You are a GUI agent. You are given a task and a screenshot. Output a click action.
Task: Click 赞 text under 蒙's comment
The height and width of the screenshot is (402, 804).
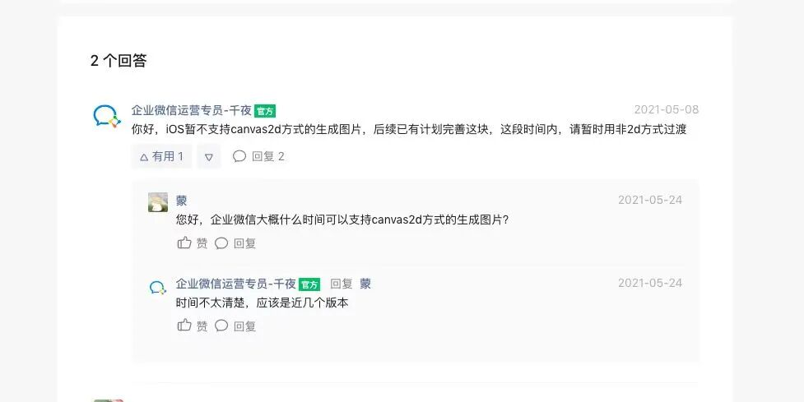(202, 243)
